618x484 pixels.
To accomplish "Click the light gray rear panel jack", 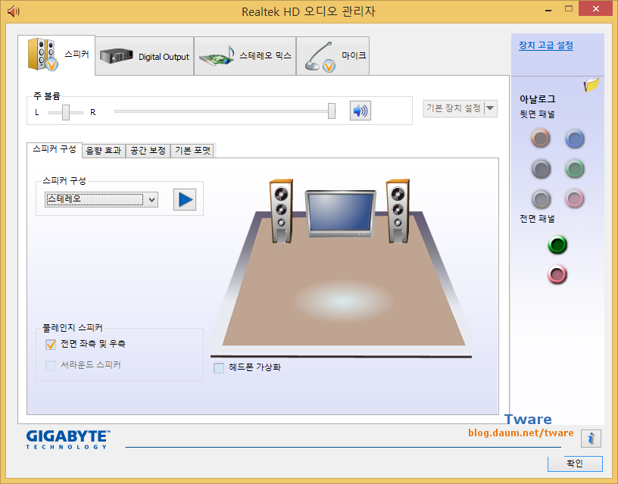I will (x=541, y=198).
